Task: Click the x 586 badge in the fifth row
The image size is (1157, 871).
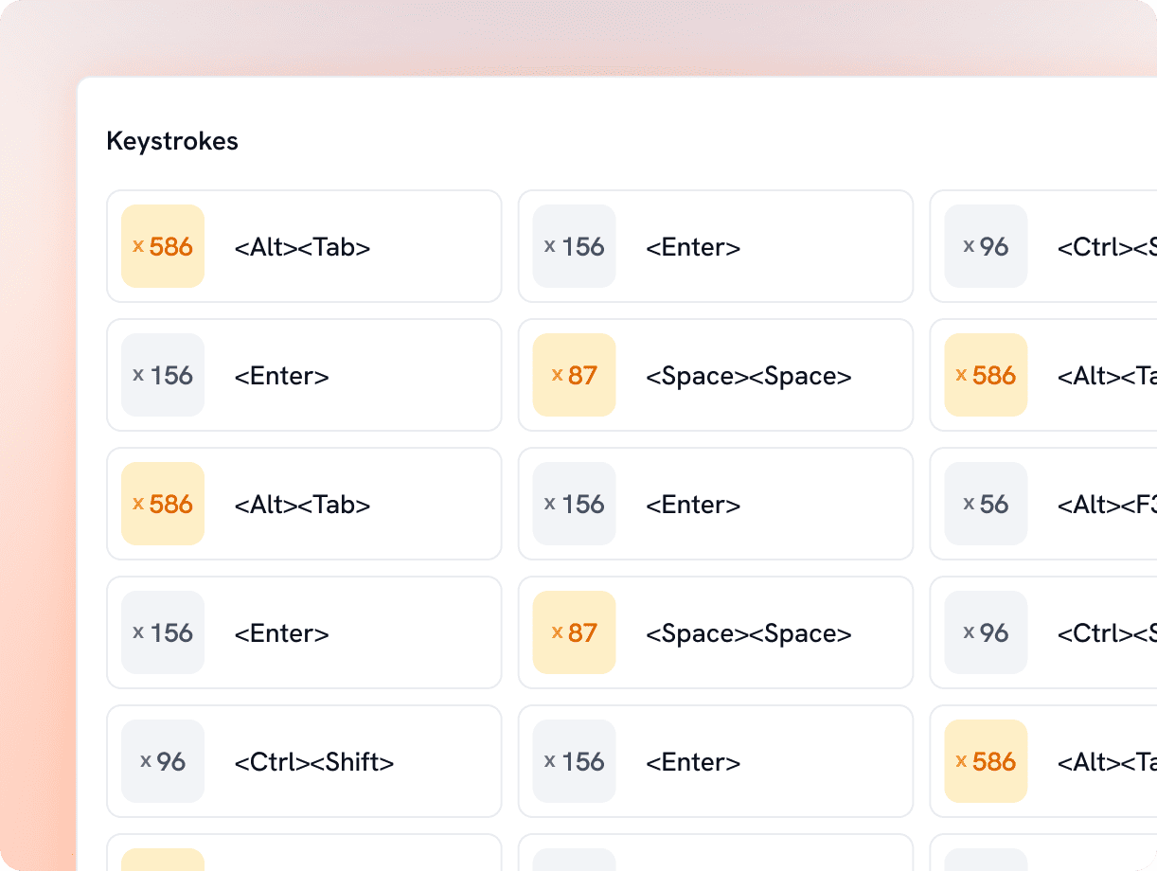Action: click(986, 761)
